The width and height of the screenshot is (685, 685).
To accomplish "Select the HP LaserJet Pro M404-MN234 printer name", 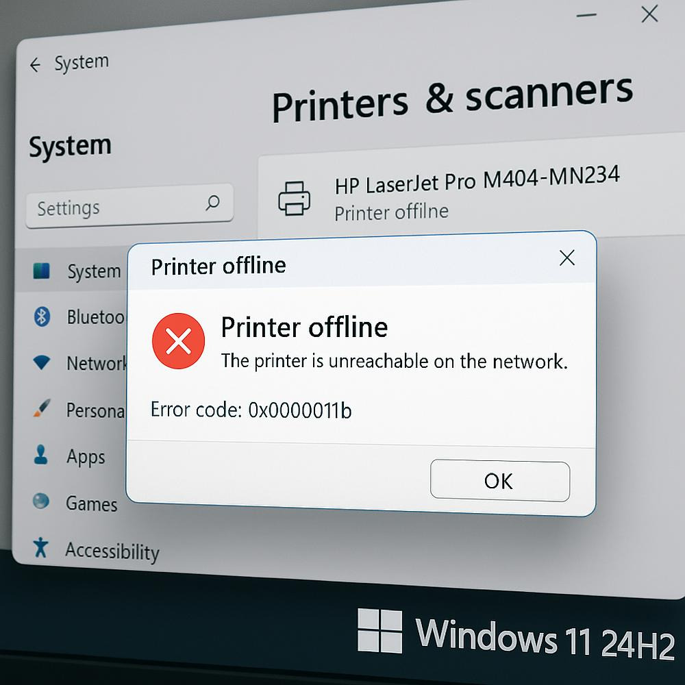I will (477, 180).
